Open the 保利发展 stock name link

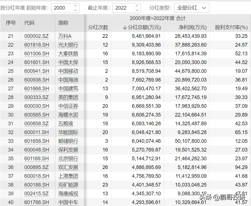point(68,150)
